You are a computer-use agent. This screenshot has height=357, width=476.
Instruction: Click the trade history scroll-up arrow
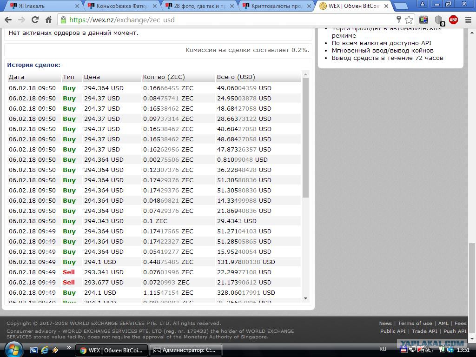[306, 74]
